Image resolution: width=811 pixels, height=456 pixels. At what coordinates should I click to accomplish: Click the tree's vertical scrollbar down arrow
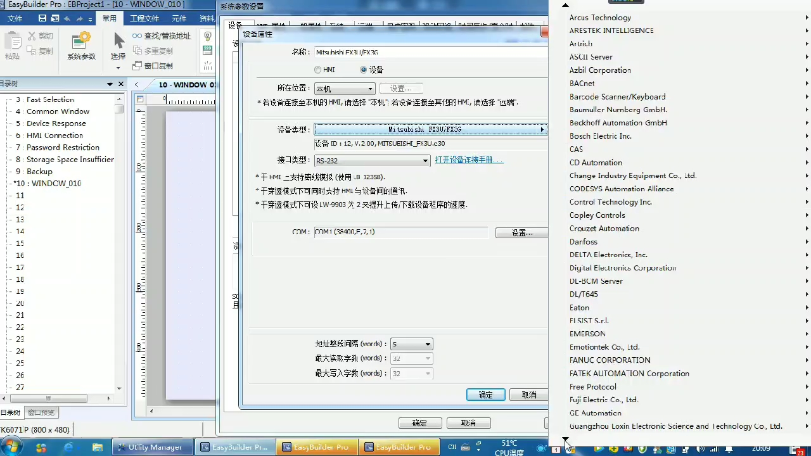(119, 388)
